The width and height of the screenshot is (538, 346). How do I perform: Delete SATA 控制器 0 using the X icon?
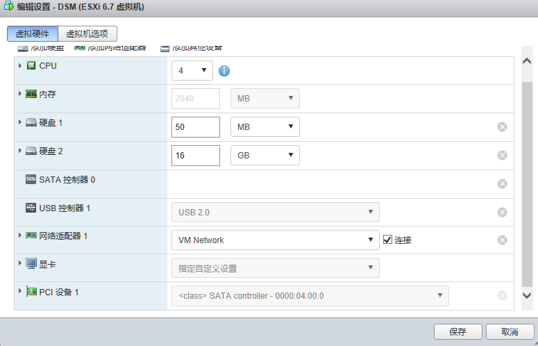(x=502, y=184)
